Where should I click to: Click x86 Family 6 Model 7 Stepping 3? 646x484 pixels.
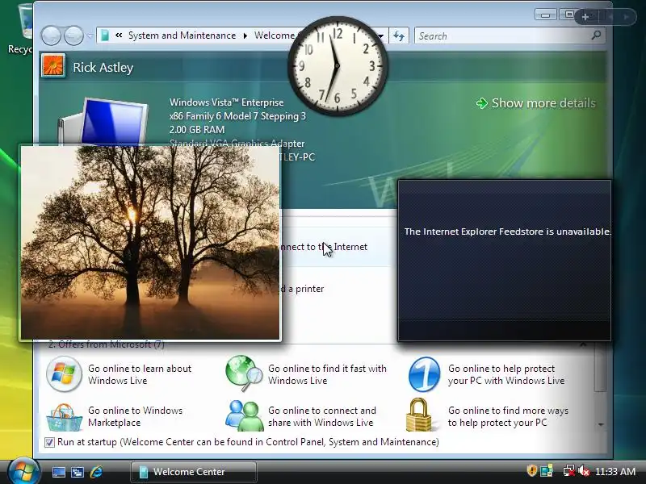click(x=237, y=116)
